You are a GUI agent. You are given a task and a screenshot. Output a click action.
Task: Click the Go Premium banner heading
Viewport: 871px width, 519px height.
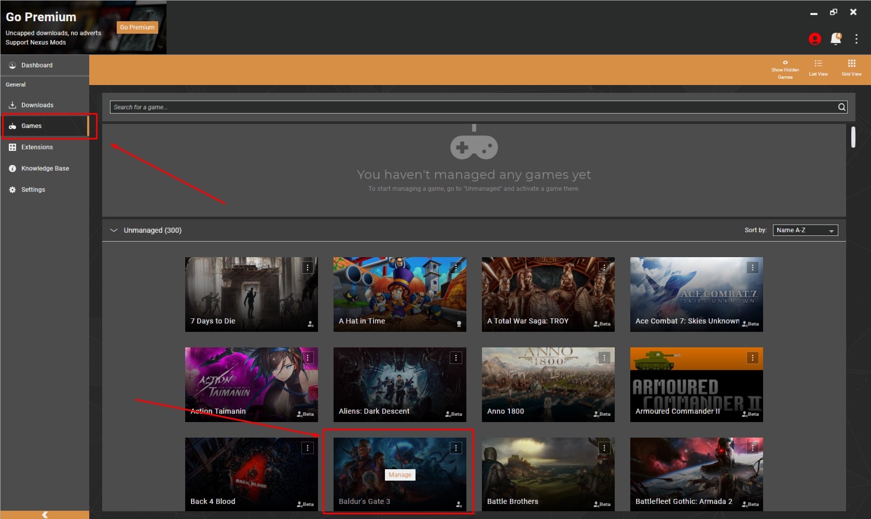click(x=41, y=17)
